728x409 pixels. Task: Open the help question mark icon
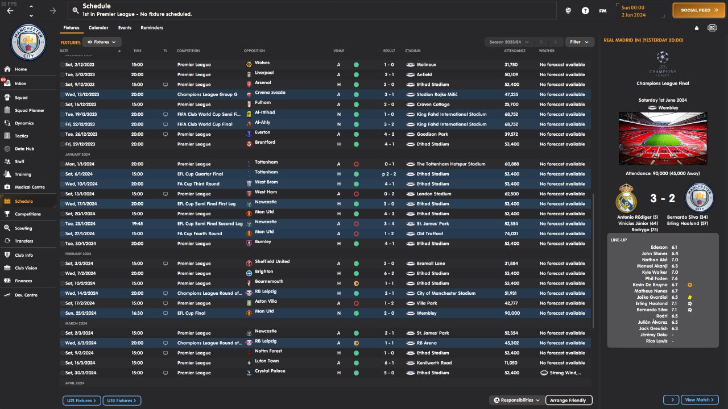click(x=585, y=10)
